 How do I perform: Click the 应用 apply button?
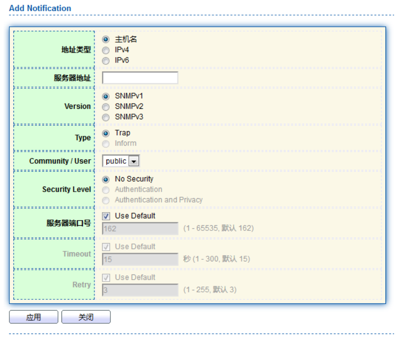click(34, 317)
